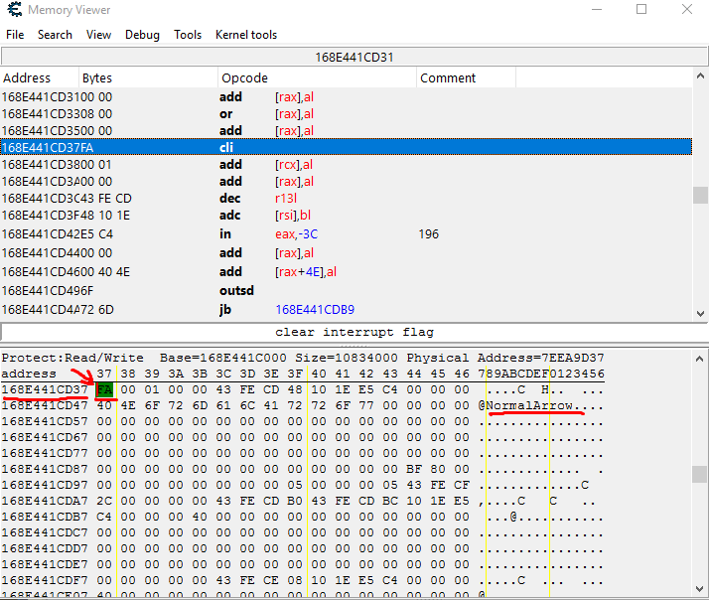The image size is (709, 600).
Task: Open the File menu
Action: click(15, 35)
